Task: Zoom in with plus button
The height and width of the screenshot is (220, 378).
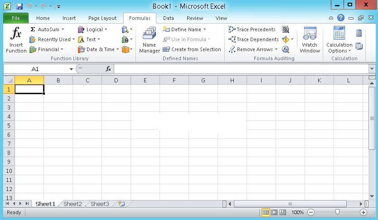Action: point(363,212)
